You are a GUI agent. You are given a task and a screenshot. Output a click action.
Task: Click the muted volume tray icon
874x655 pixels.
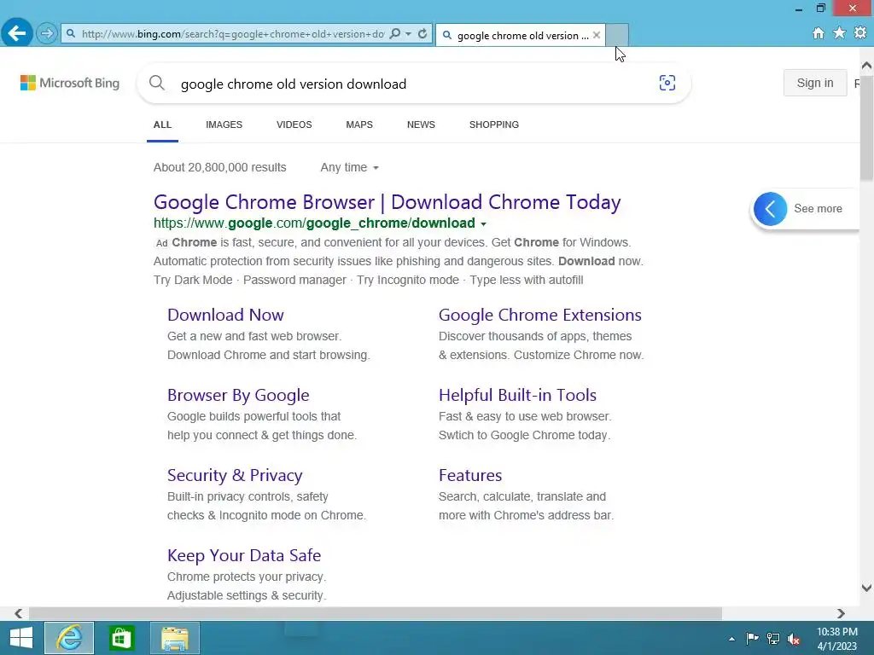point(794,639)
